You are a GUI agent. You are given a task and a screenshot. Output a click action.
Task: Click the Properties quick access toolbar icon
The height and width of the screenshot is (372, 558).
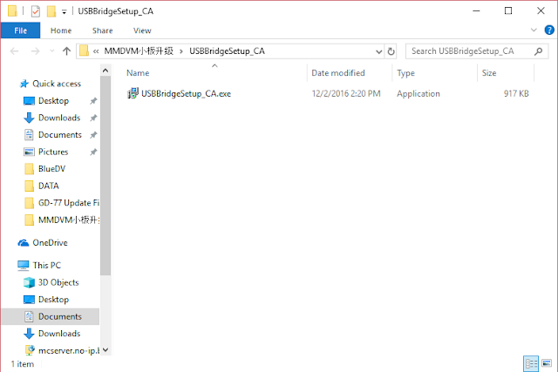(x=35, y=11)
